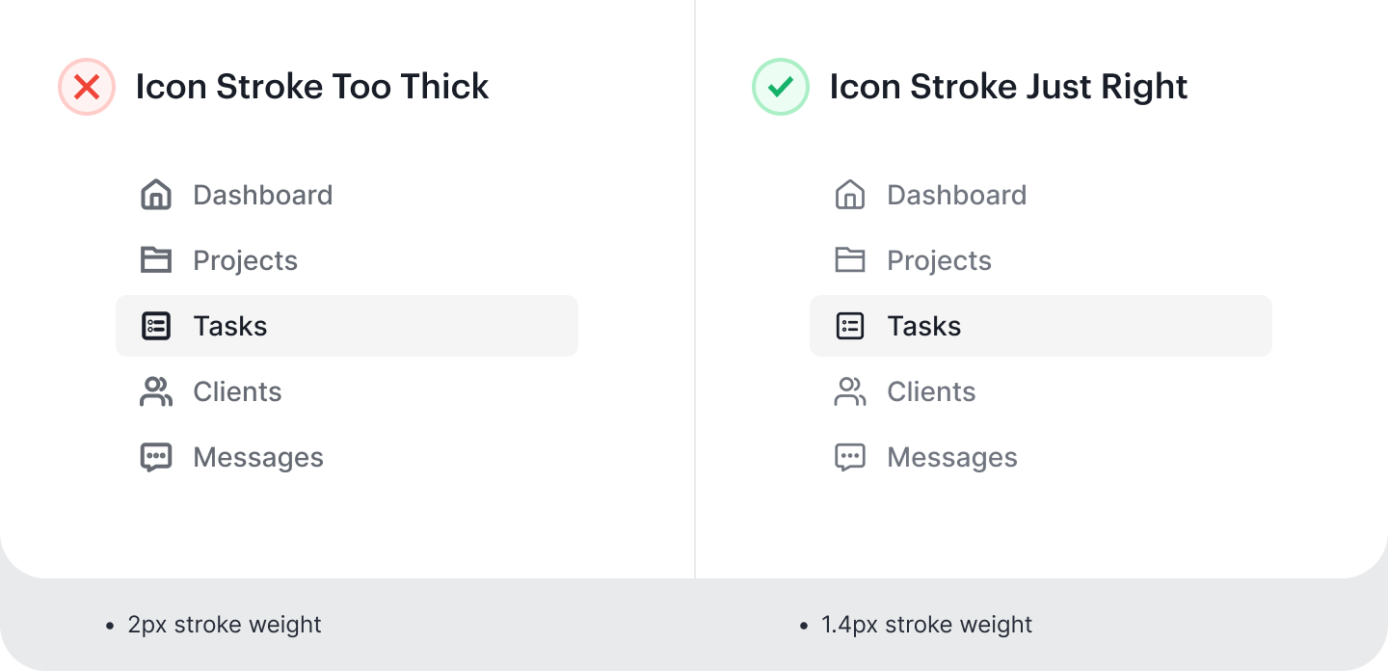Click the thick-stroke Clients people icon
Image resolution: width=1388 pixels, height=671 pixels.
[156, 391]
